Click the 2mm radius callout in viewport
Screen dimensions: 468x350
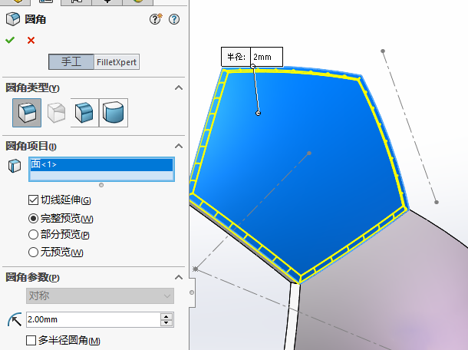(266, 57)
